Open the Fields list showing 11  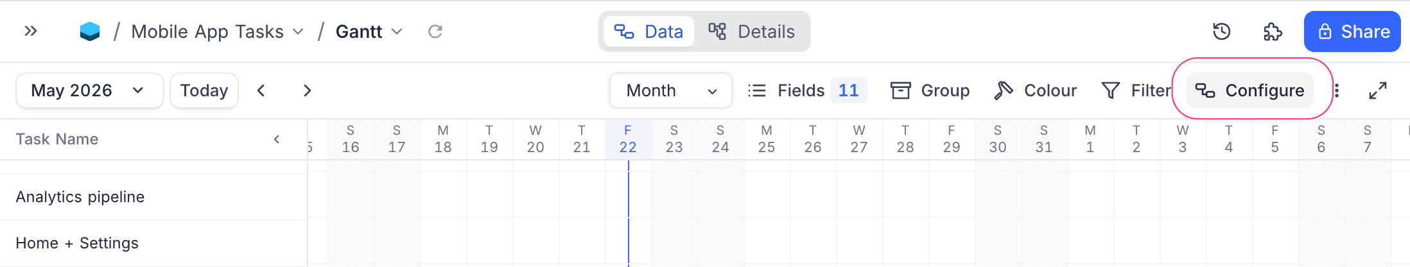pos(808,90)
